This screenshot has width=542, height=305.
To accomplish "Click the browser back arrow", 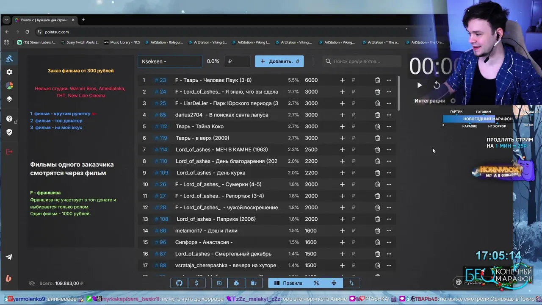I will (7, 32).
